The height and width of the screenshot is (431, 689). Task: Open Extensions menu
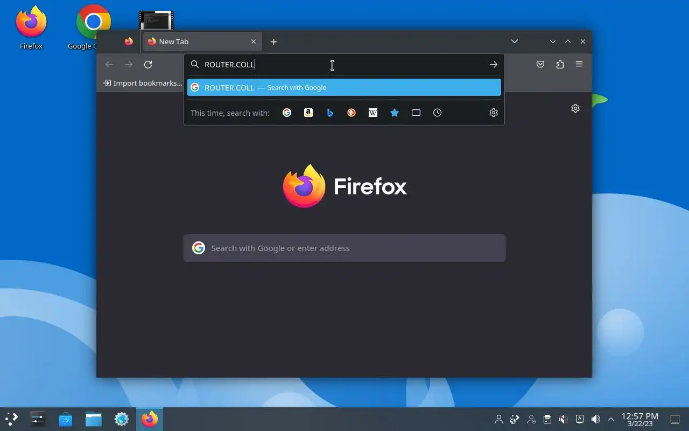click(x=560, y=65)
